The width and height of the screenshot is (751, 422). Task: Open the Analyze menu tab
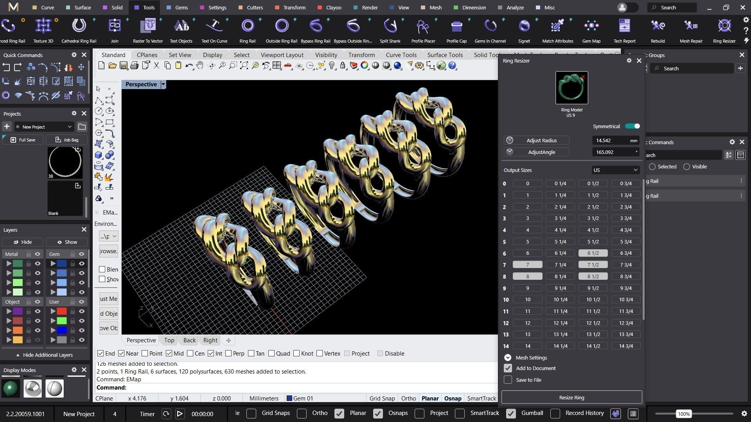pos(510,7)
